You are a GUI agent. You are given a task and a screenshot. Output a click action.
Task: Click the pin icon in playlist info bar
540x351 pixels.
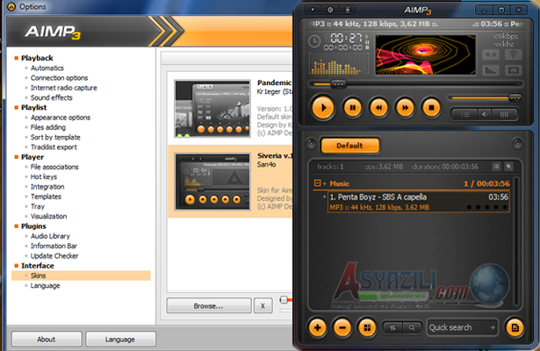508,167
